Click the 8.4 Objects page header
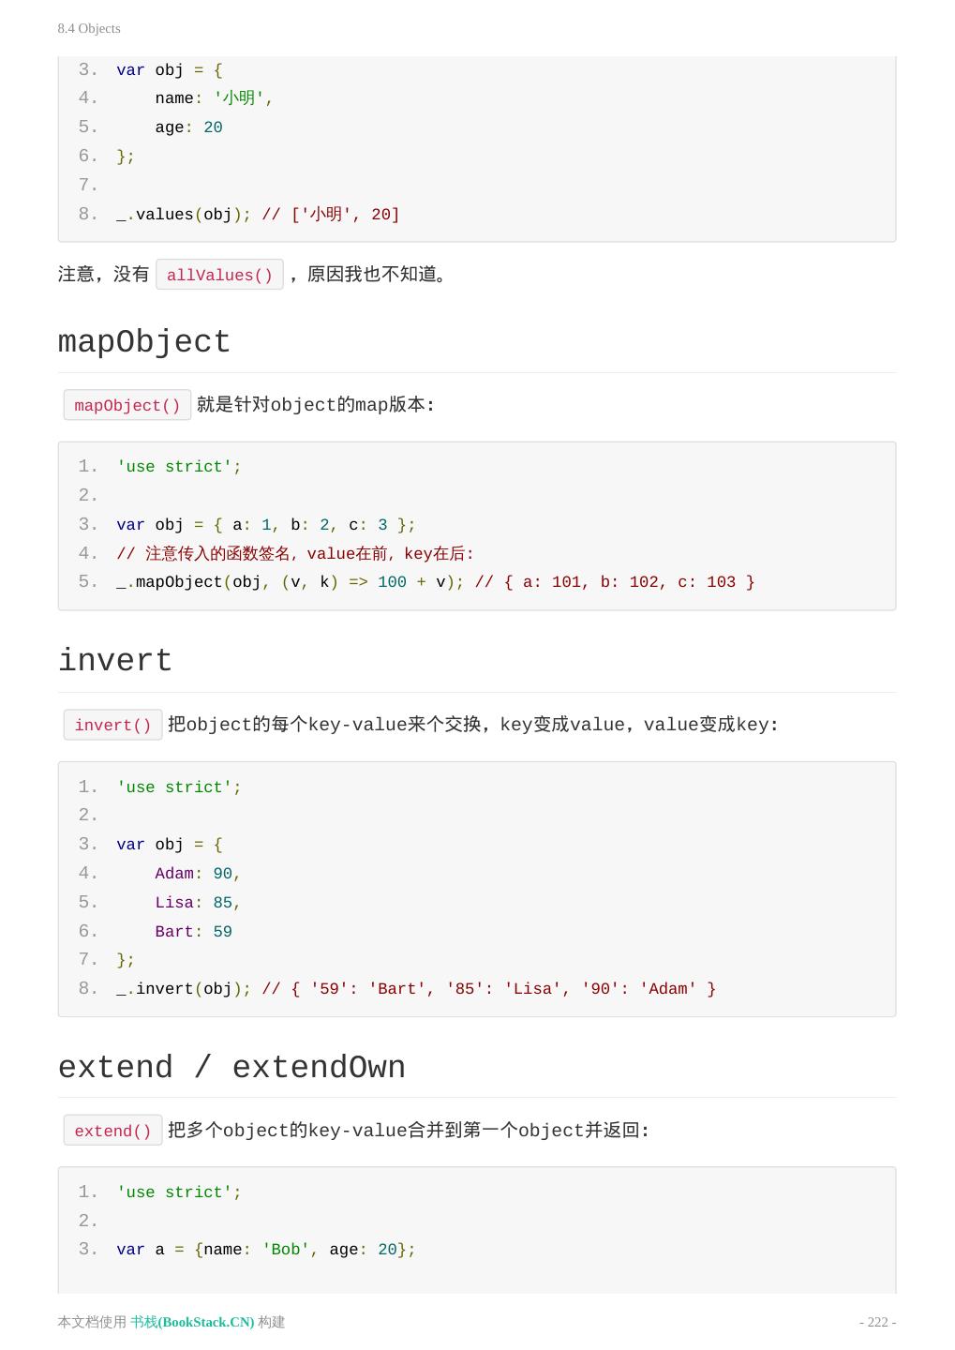Image resolution: width=955 pixels, height=1350 pixels. [89, 28]
